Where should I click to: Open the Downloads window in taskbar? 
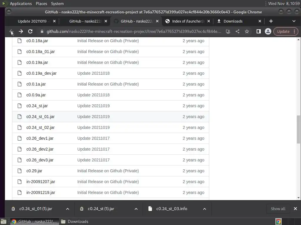[74, 221]
